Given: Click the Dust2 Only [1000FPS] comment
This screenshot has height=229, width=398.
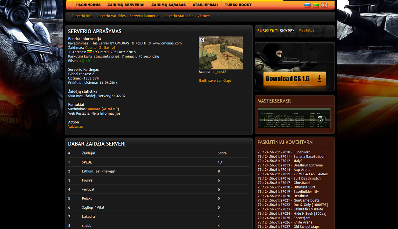Looking at the screenshot, I should click(293, 205).
